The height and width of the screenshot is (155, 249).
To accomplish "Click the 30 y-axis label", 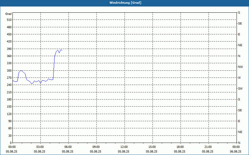I will 10,136.
